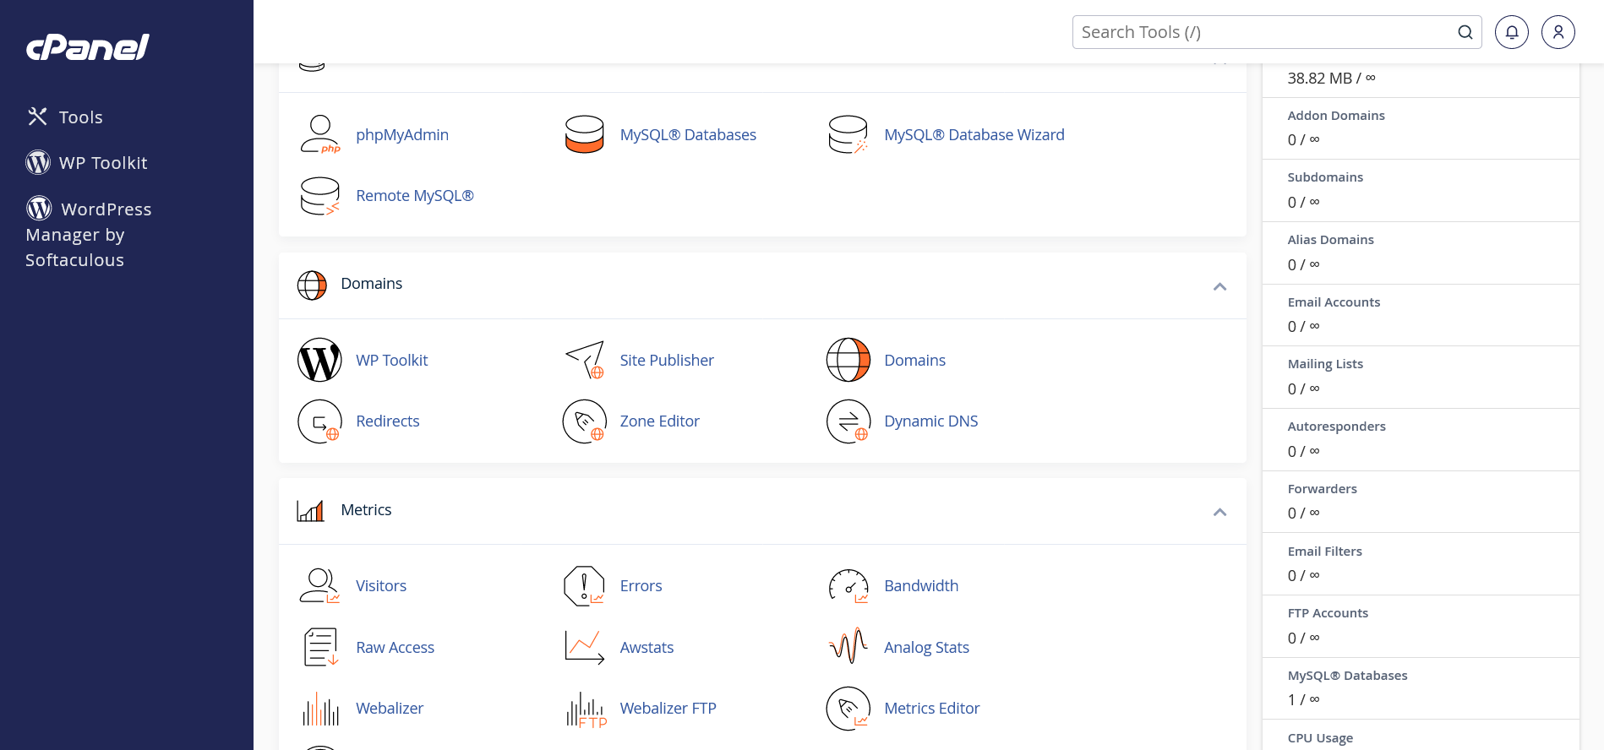Image resolution: width=1604 pixels, height=750 pixels.
Task: Click Addon Domains statistic label
Action: click(1336, 116)
